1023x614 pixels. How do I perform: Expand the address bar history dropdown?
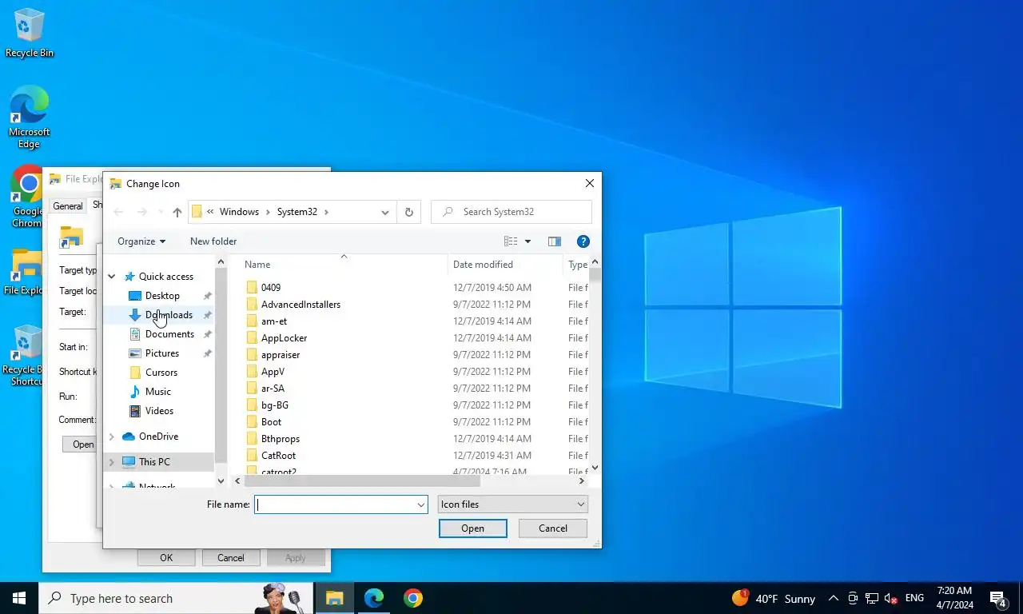click(385, 212)
